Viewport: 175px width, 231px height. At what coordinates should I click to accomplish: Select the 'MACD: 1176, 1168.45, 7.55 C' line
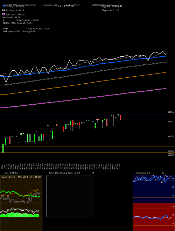point(18,23)
